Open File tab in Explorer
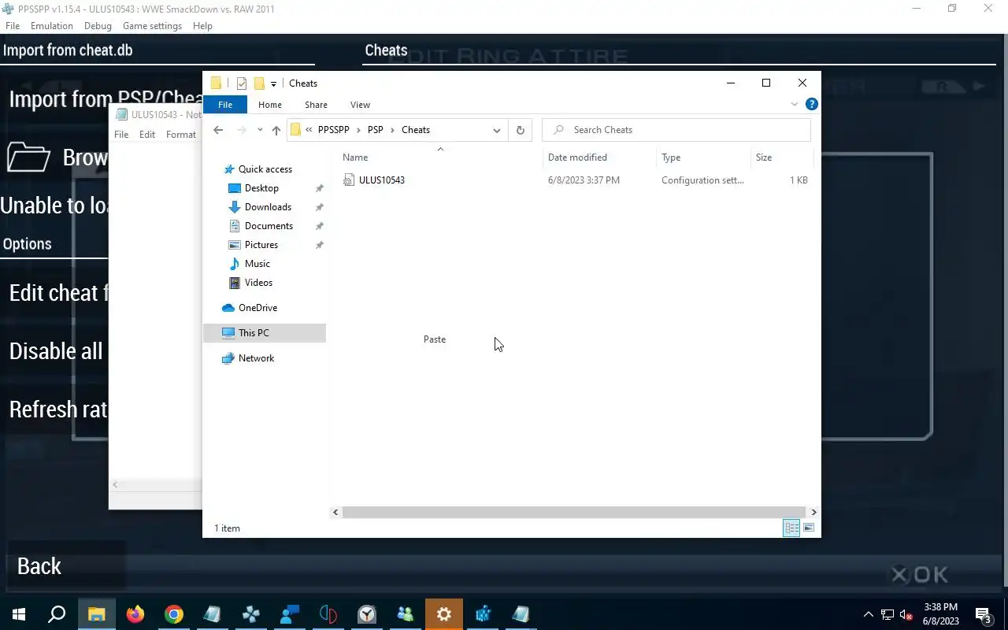 [225, 105]
